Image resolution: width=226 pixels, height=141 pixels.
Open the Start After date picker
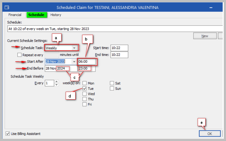point(74,62)
